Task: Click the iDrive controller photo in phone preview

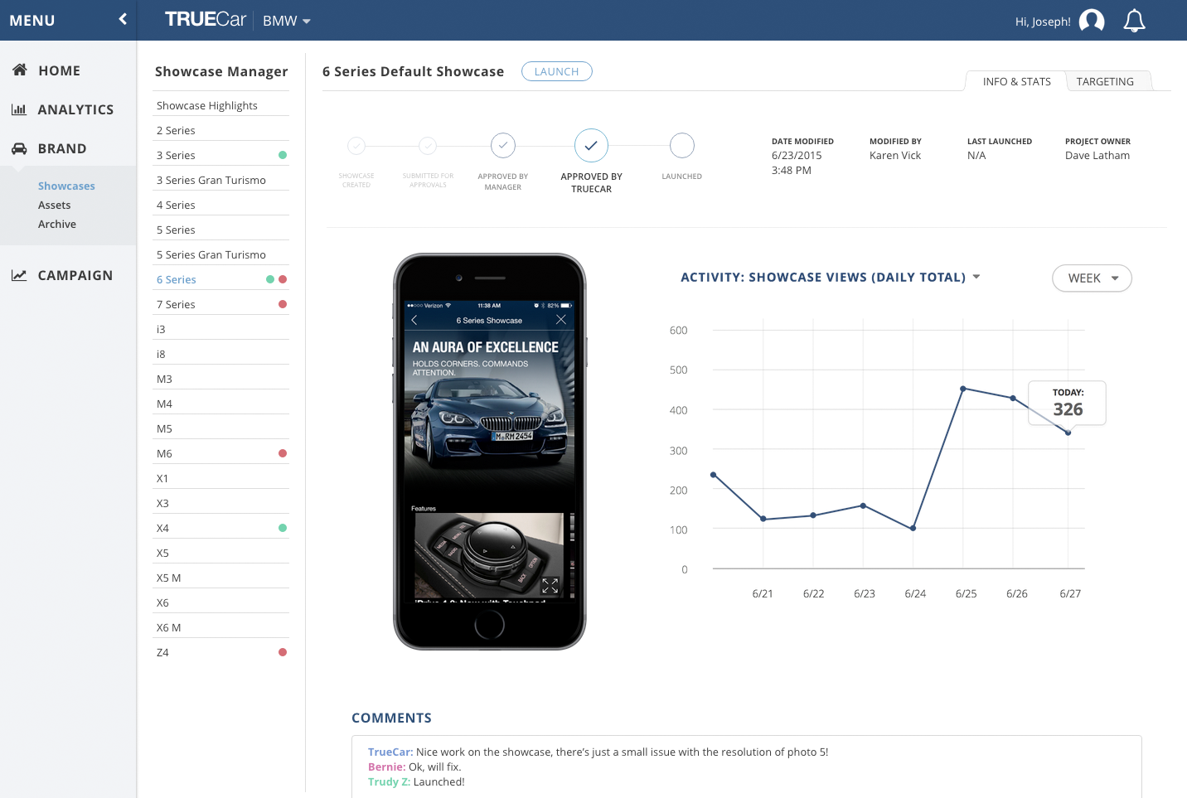Action: click(489, 555)
